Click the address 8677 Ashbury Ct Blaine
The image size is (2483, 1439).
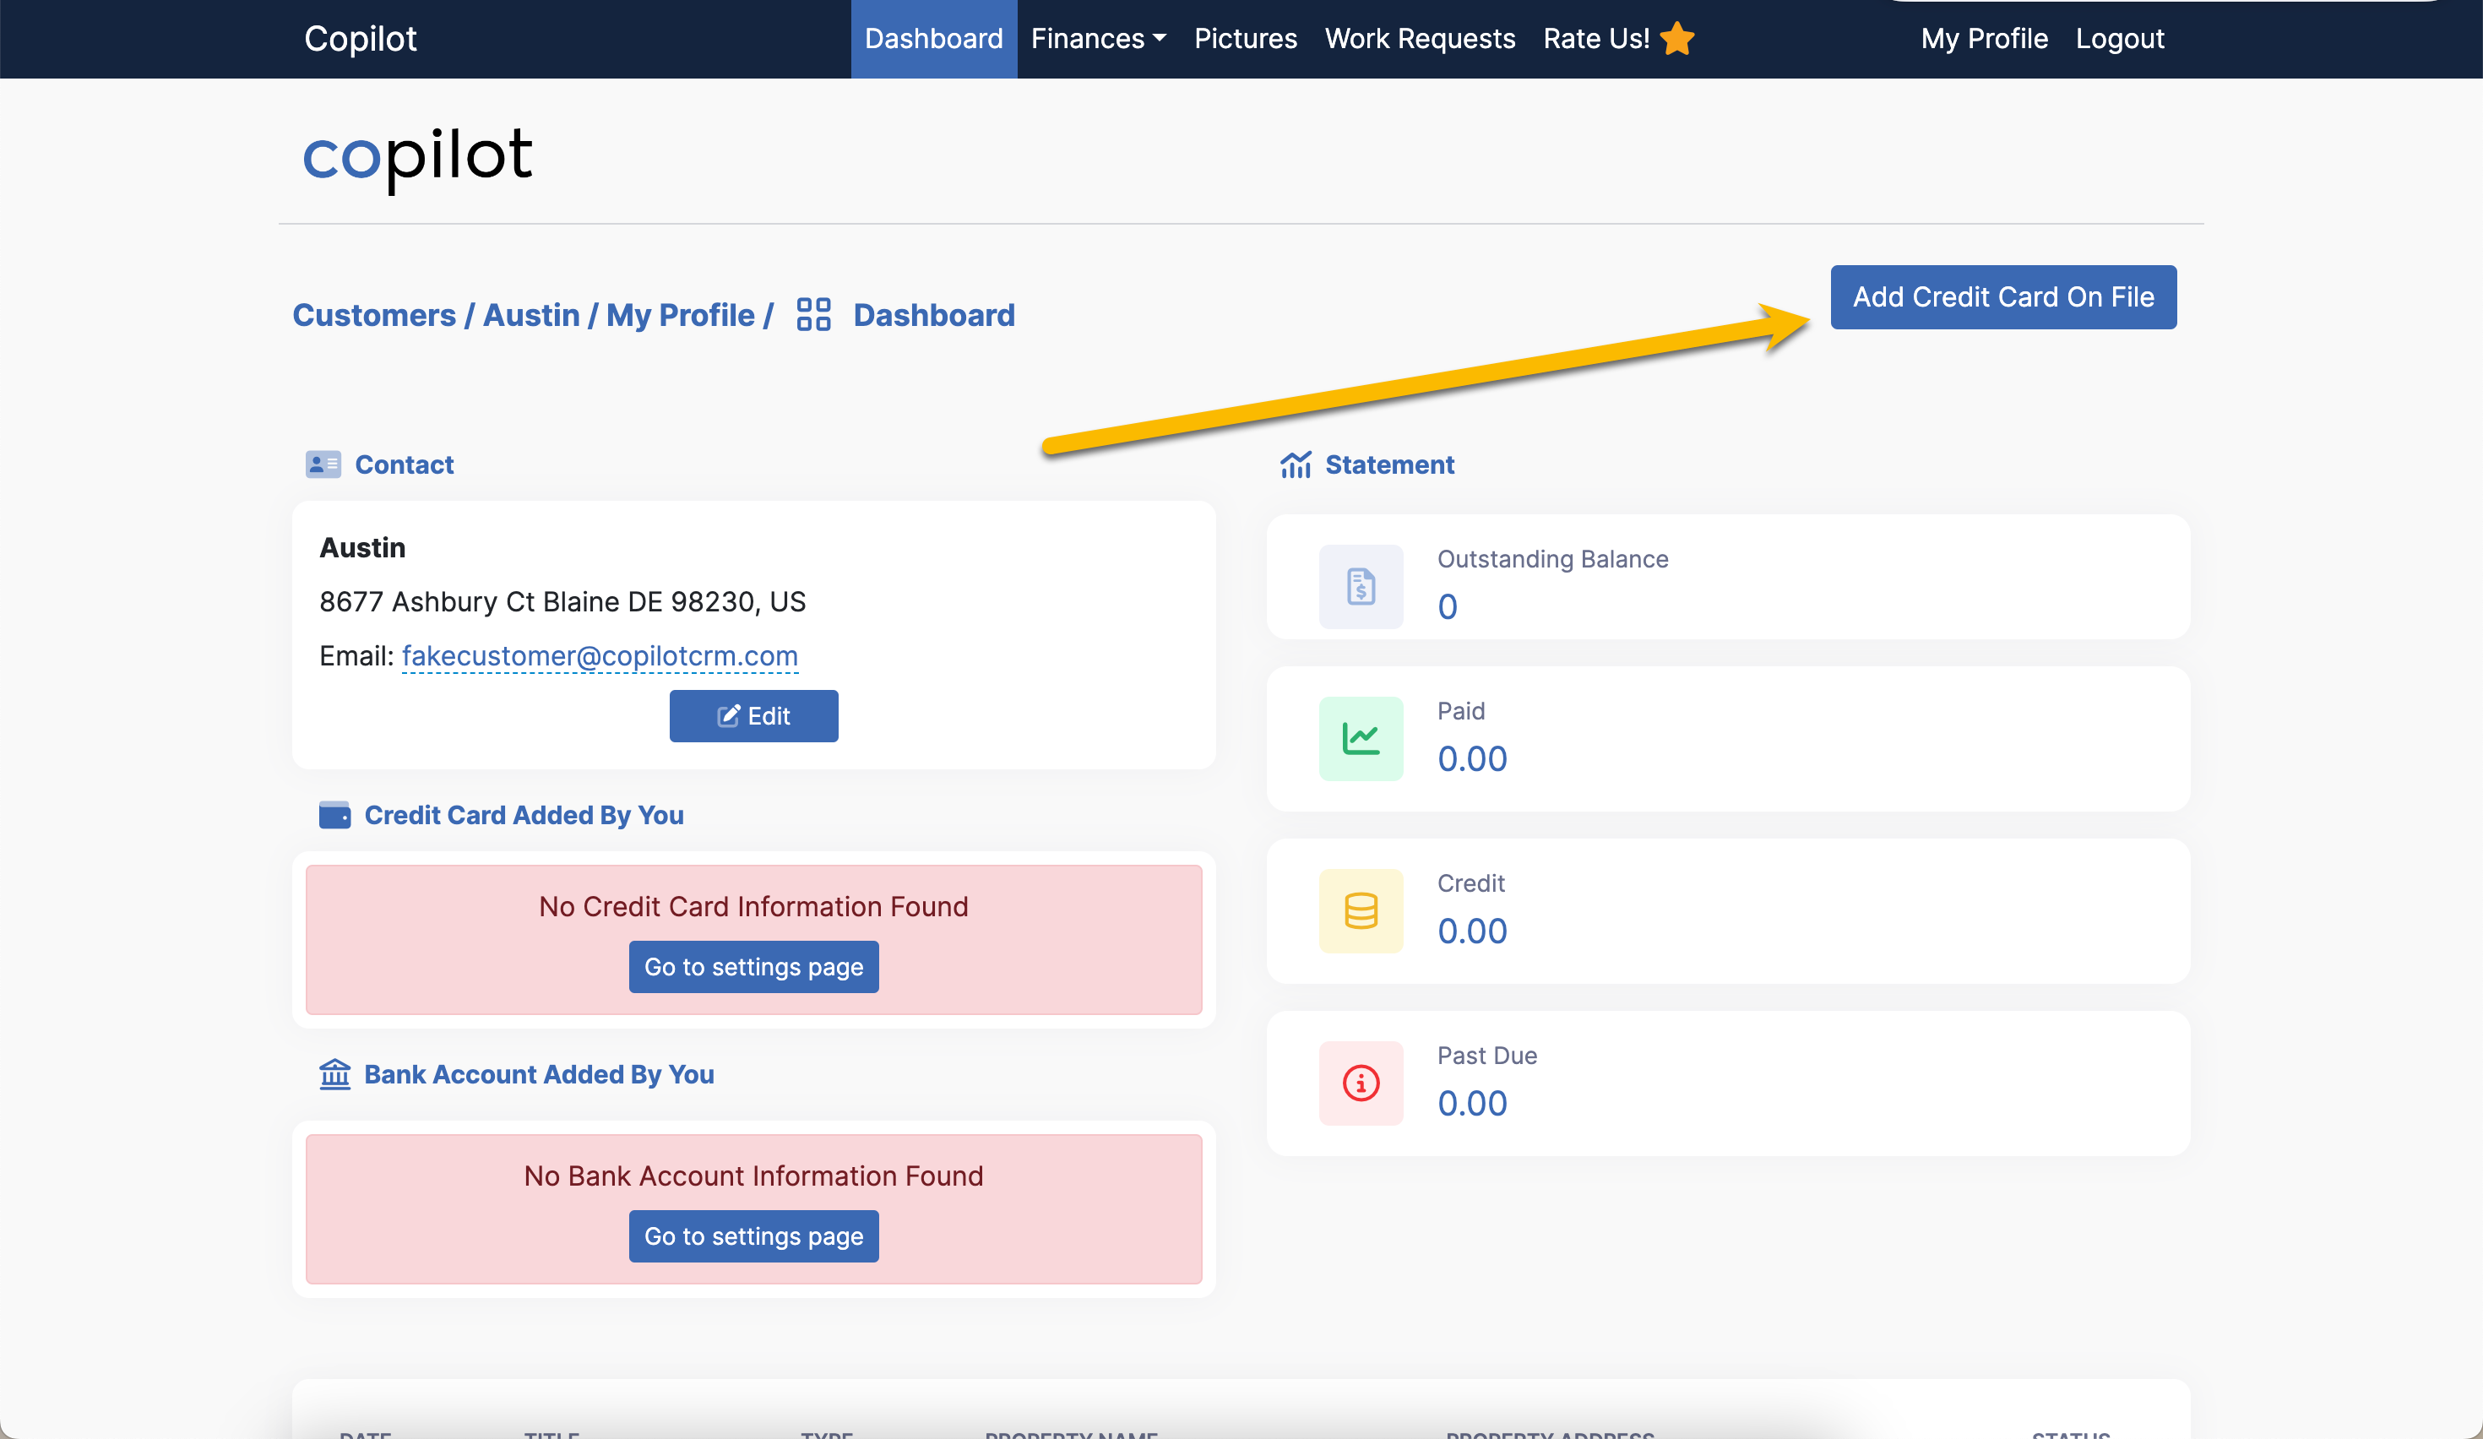click(562, 602)
